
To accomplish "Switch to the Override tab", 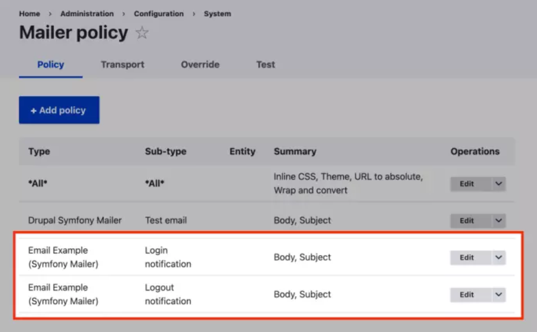I will tap(200, 64).
